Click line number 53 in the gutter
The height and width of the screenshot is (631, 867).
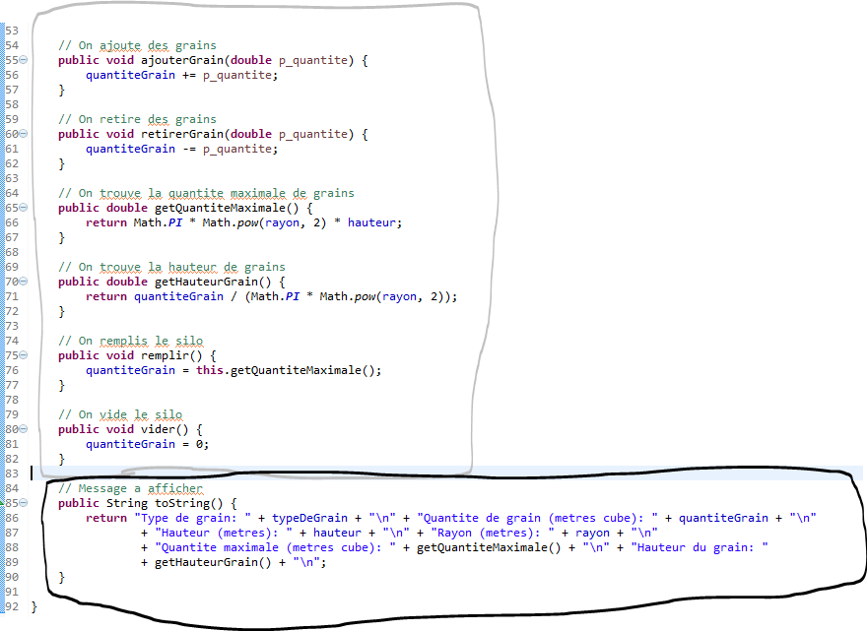[11, 31]
